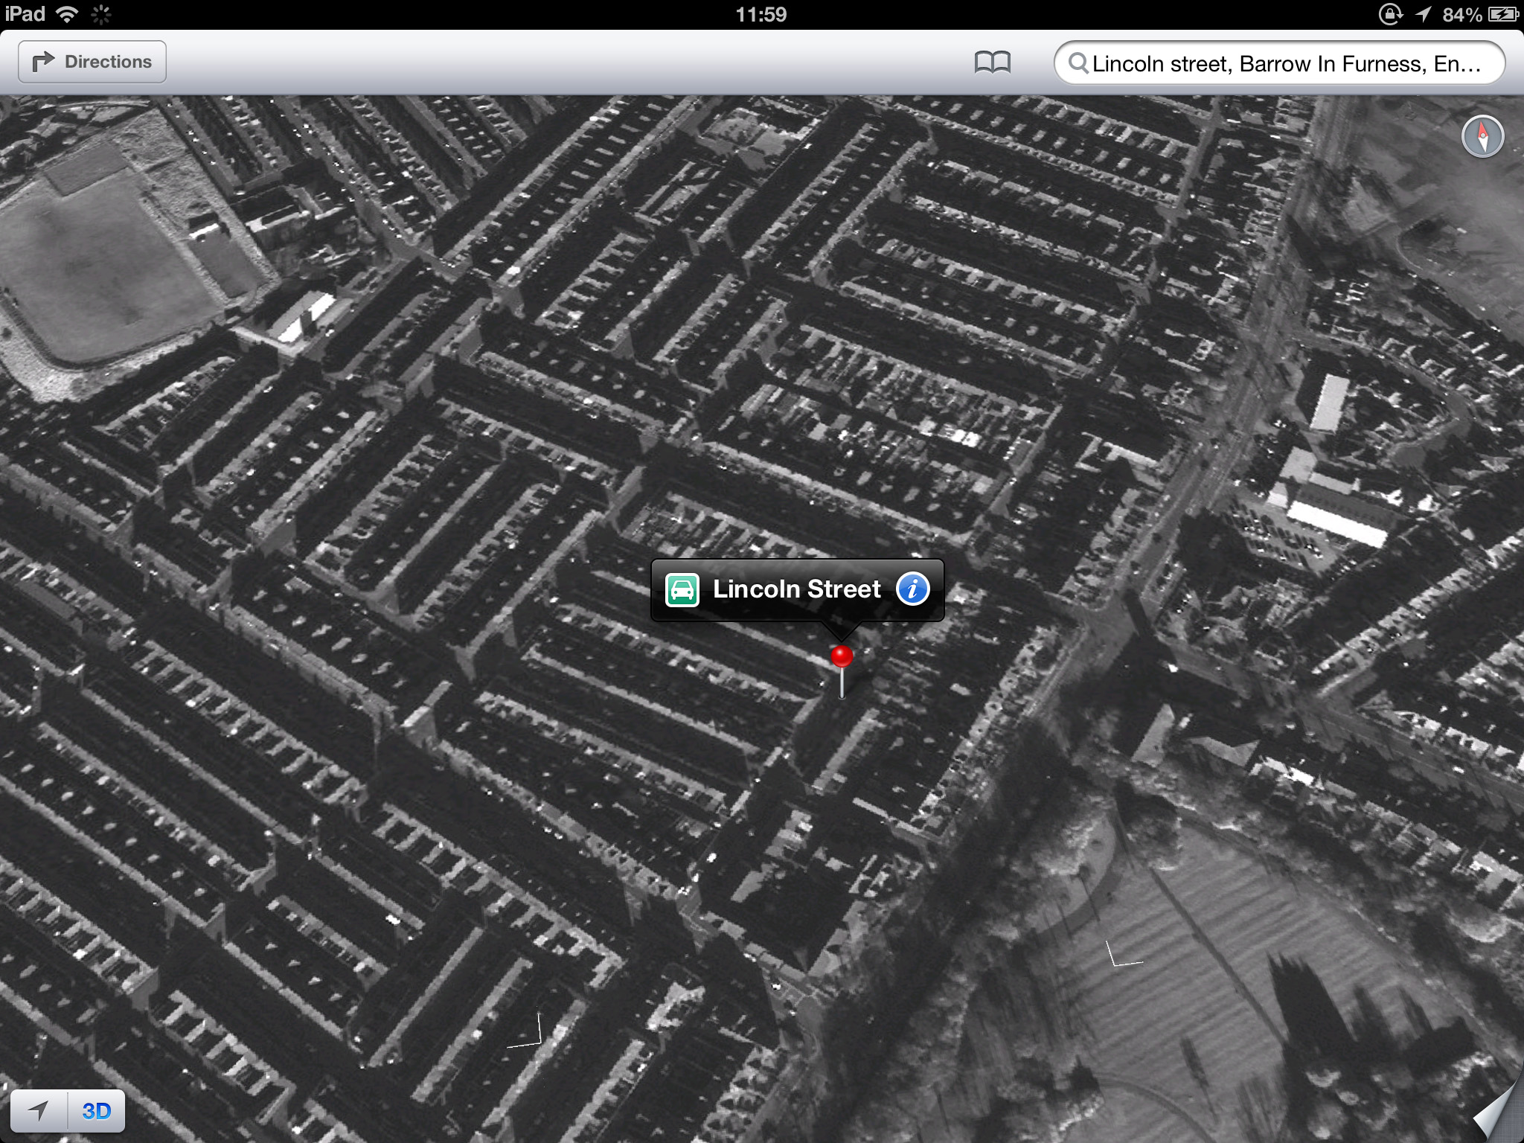Image resolution: width=1524 pixels, height=1143 pixels.
Task: Tap the arrow icon on the Directions button
Action: 43,61
